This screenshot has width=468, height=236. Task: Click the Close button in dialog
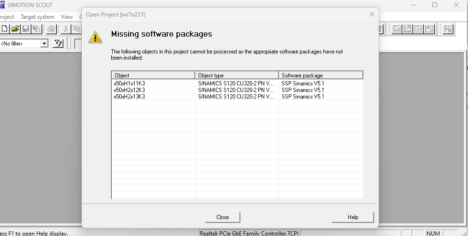click(222, 217)
